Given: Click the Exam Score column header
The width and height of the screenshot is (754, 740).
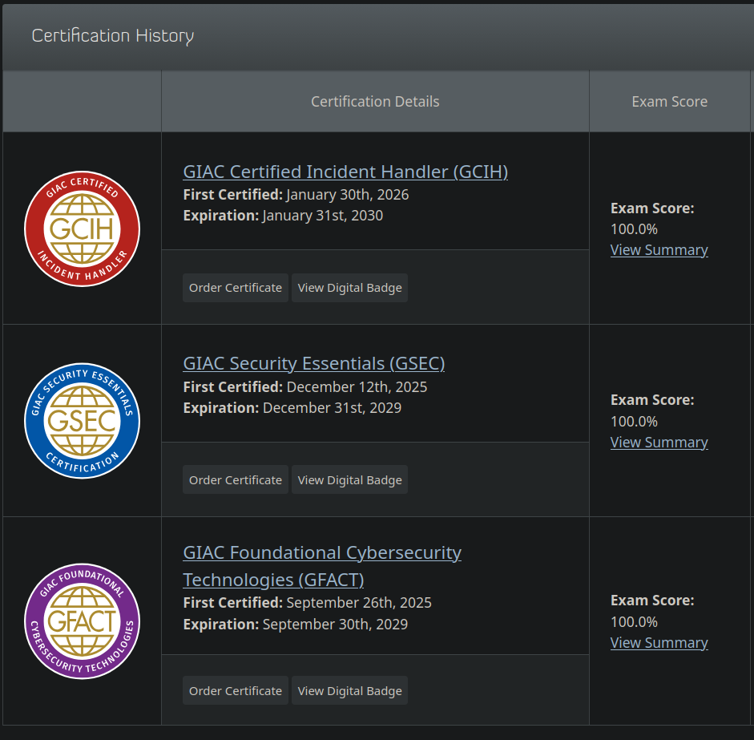Looking at the screenshot, I should coord(669,102).
